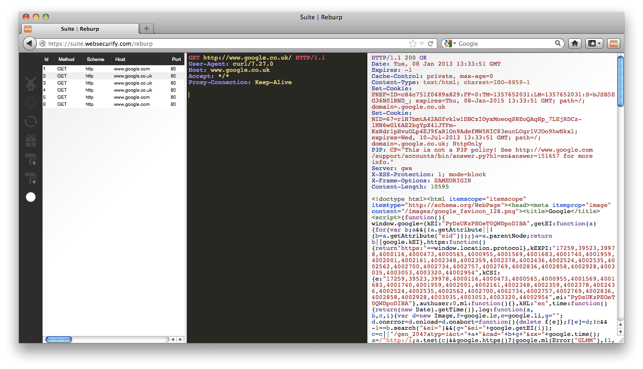
Task: Switch to the Suite | Reburp tab
Action: (79, 29)
